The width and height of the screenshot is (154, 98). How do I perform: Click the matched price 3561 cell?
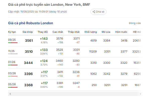29,40
